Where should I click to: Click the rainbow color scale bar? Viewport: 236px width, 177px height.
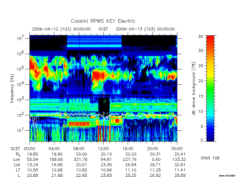pos(210,88)
